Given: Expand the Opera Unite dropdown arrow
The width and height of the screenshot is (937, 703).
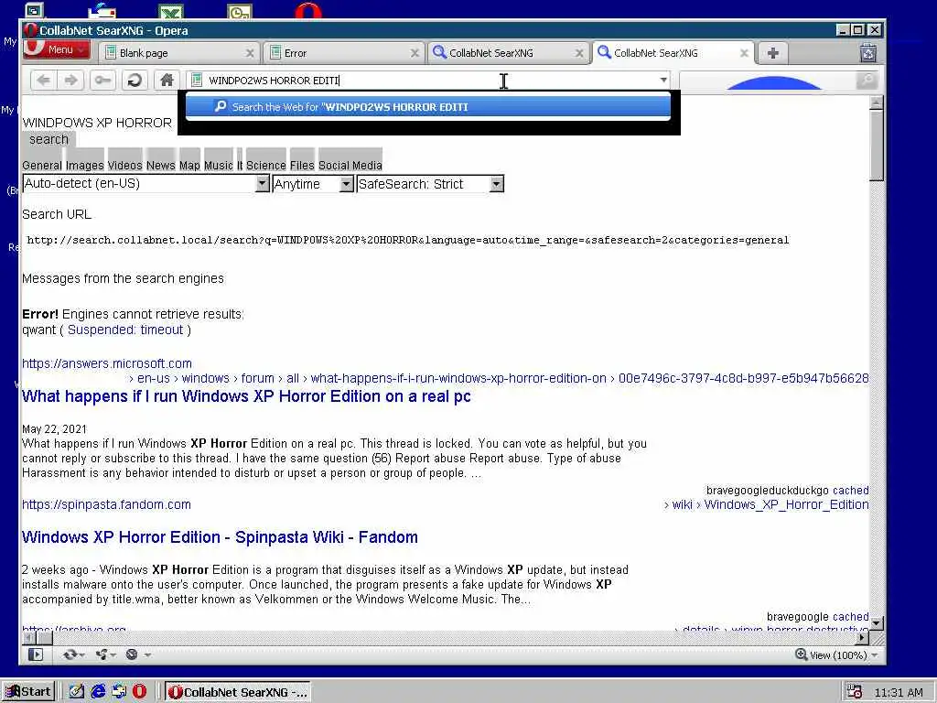Looking at the screenshot, I should [x=113, y=655].
